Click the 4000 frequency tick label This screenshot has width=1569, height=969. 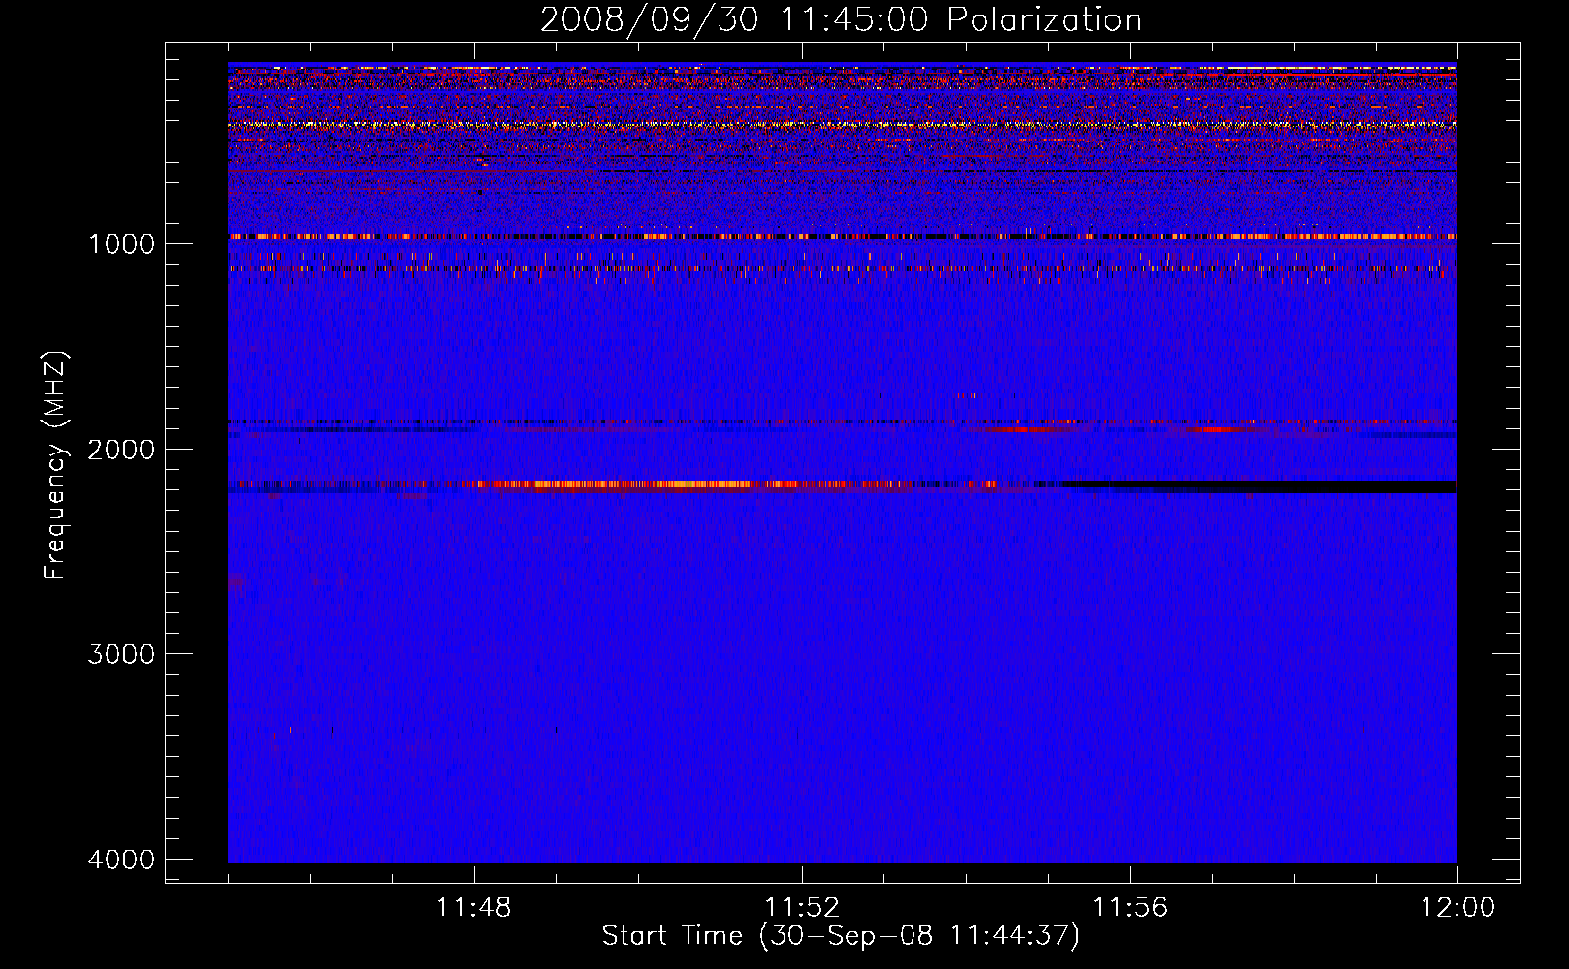coord(121,860)
